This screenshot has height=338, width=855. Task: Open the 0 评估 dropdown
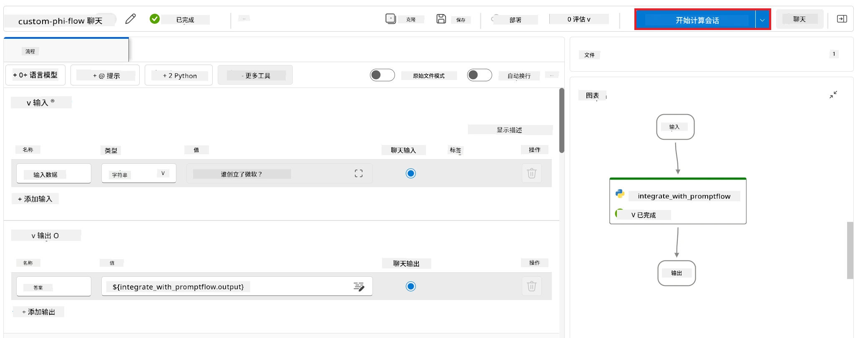coord(579,19)
